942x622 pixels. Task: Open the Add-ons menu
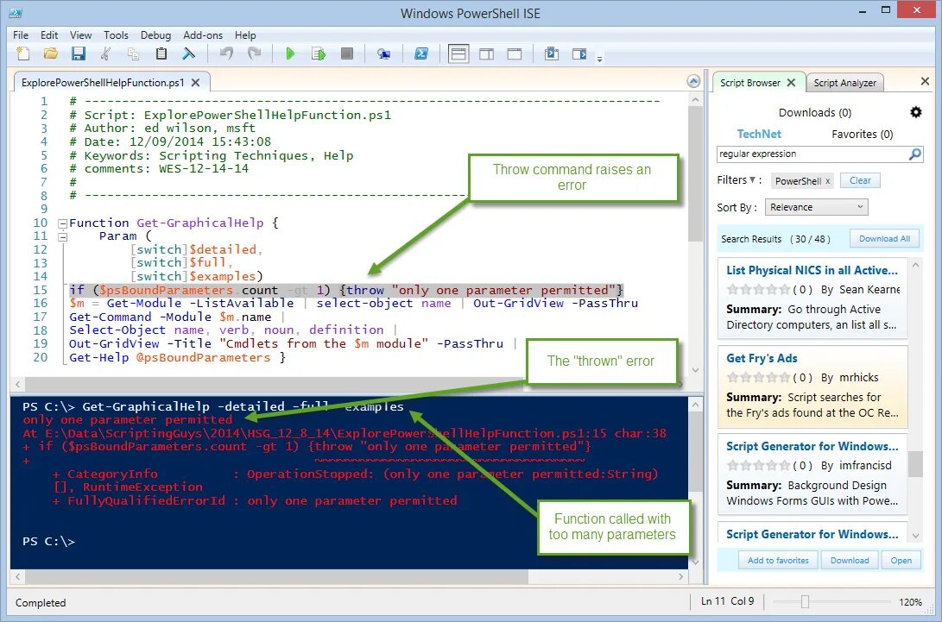click(x=202, y=35)
